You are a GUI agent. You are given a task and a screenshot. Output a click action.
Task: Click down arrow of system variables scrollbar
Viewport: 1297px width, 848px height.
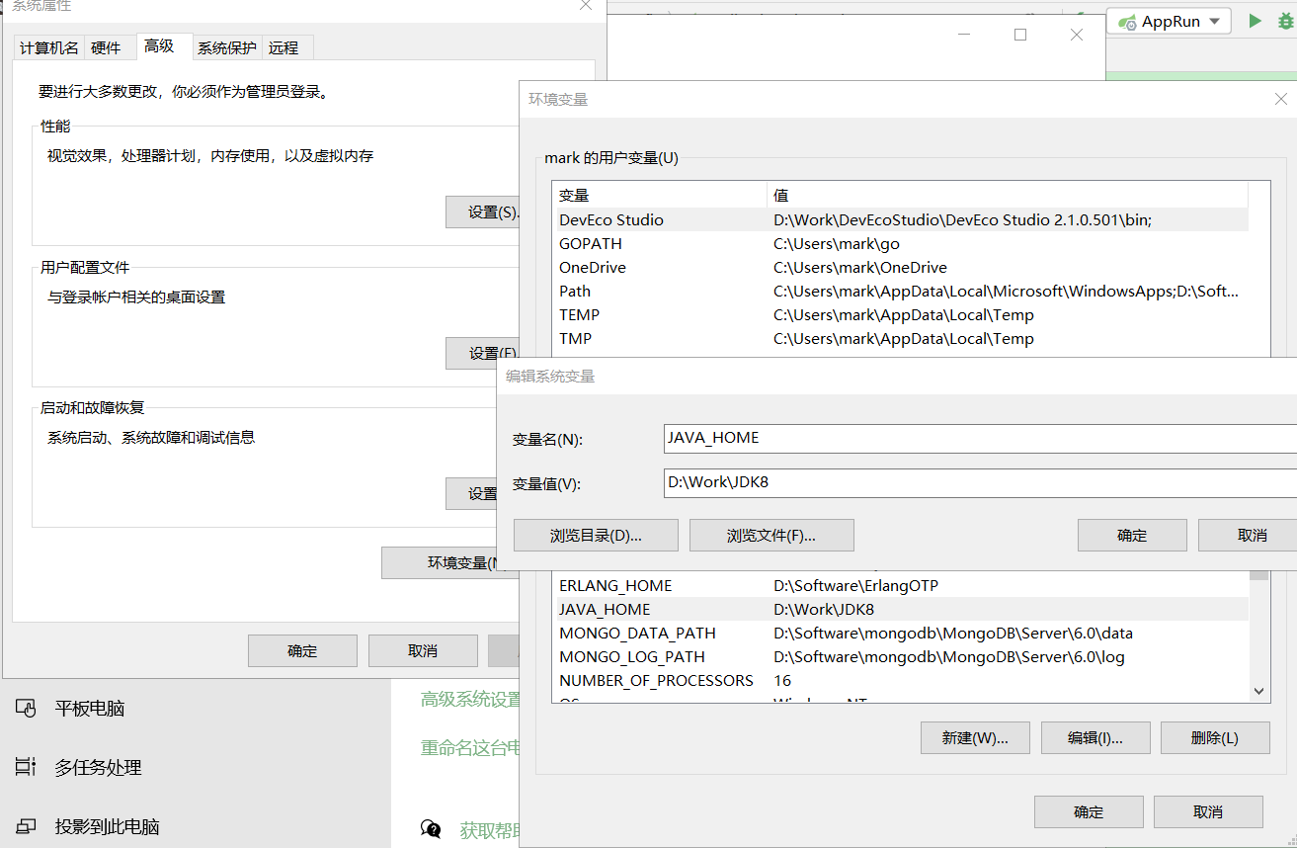click(x=1258, y=692)
